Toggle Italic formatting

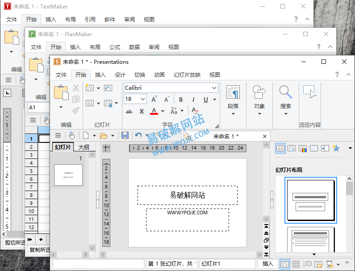(x=193, y=100)
